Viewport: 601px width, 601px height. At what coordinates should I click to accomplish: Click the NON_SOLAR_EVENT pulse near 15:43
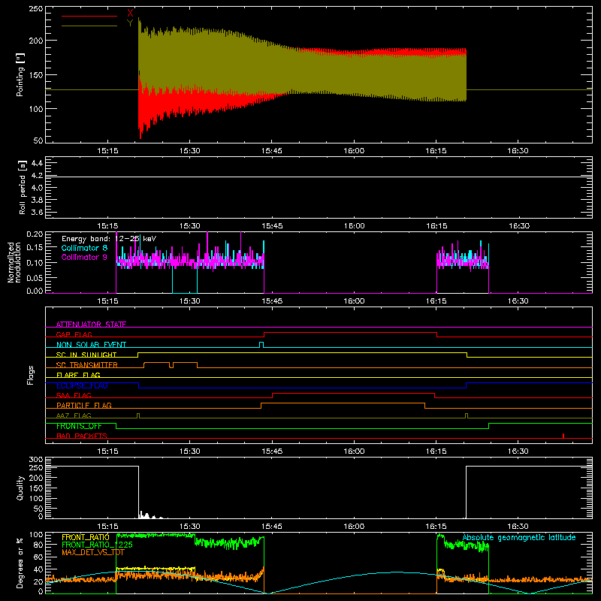tap(261, 345)
